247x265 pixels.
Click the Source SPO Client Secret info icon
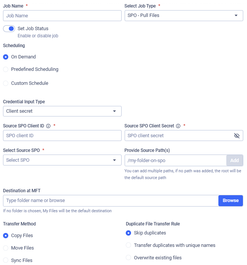pos(178,126)
